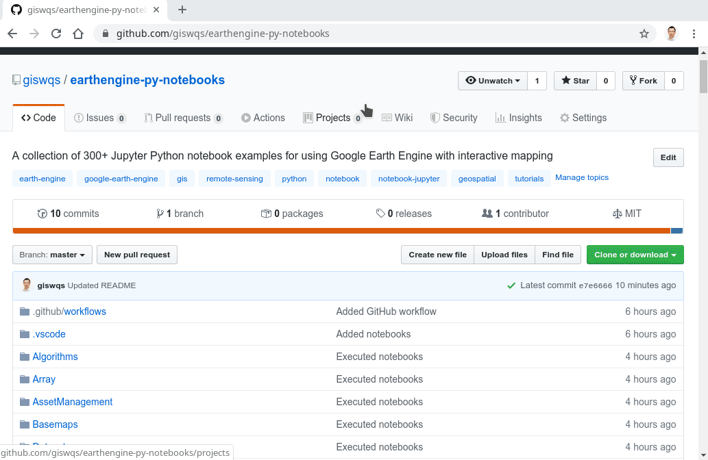The image size is (708, 460).
Task: Bookmark this page with star icon
Action: coord(644,34)
